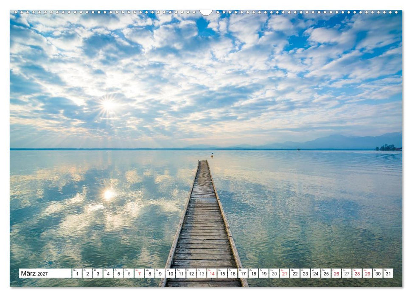Select day 9 in the calendar strip
Image resolution: width=412 pixels, height=297 pixels.
[160, 273]
